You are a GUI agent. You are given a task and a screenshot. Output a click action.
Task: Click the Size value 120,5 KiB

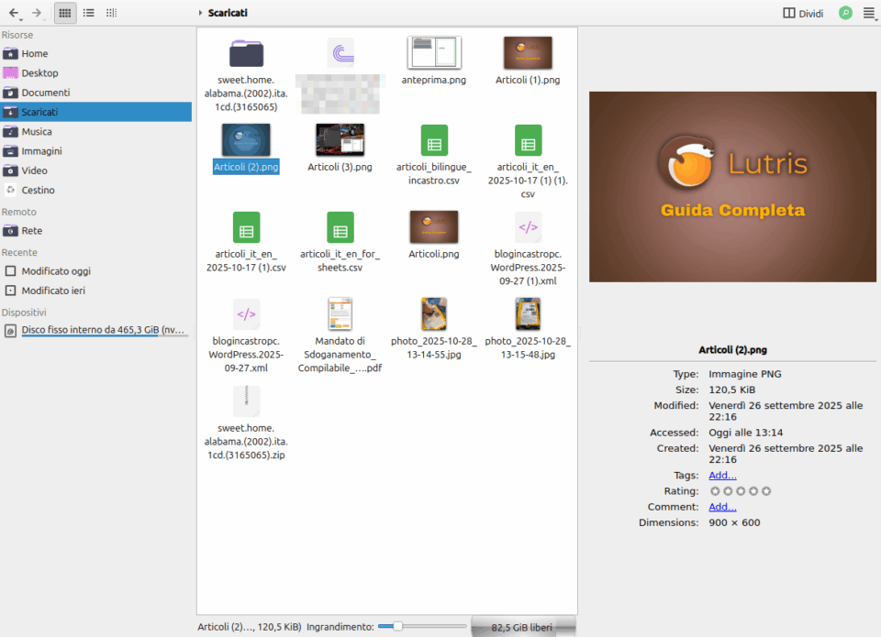click(732, 390)
